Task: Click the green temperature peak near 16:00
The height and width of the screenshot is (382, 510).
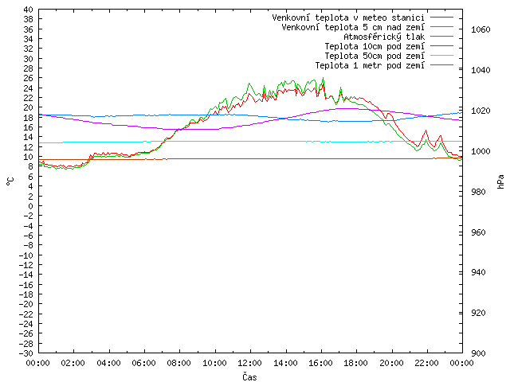Action: point(323,78)
